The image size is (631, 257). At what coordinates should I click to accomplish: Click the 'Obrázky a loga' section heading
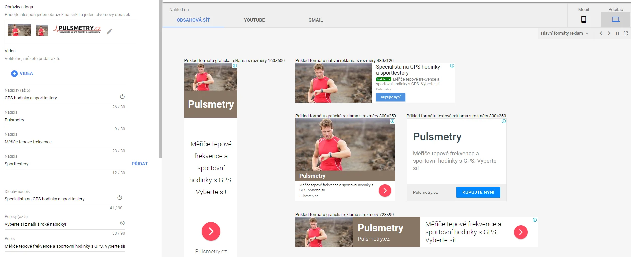point(19,7)
